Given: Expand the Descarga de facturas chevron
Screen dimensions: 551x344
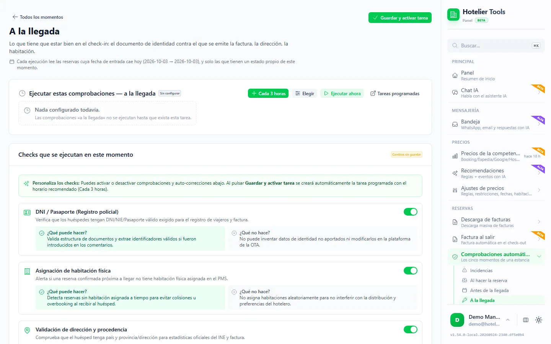Looking at the screenshot, I should coord(539,222).
